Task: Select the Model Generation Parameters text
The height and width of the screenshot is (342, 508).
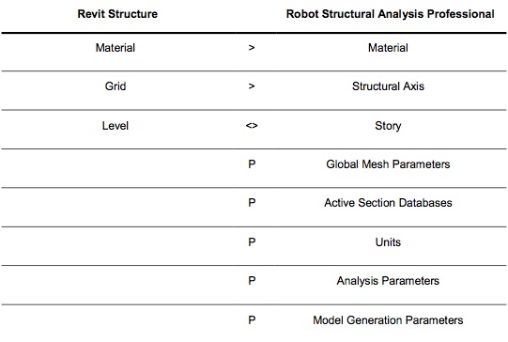Action: point(388,320)
